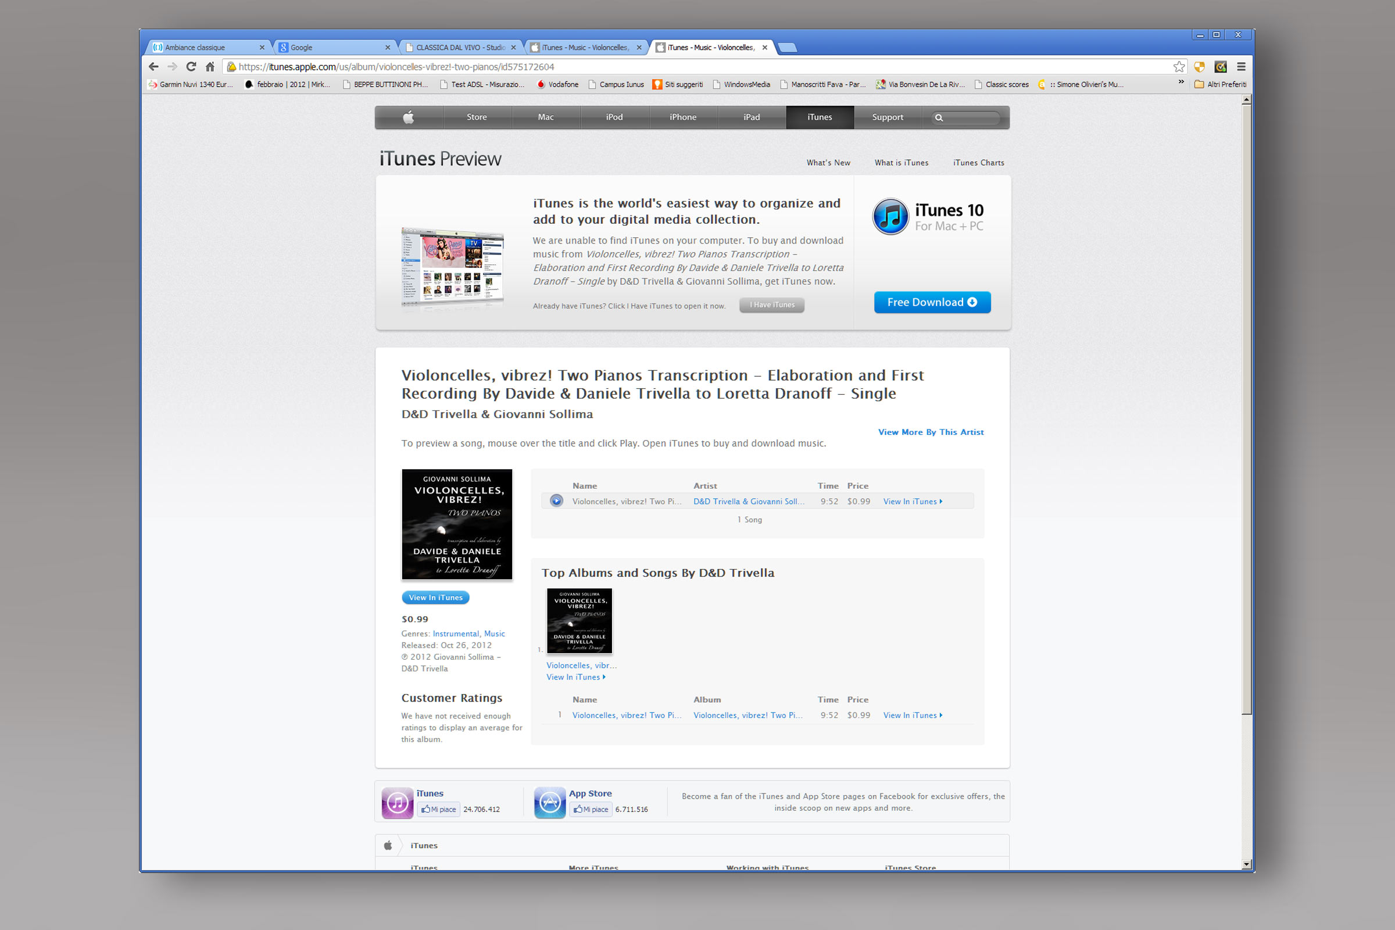Screen dimensions: 1395x930
Task: Open the Instrumental genre link
Action: [x=456, y=634]
